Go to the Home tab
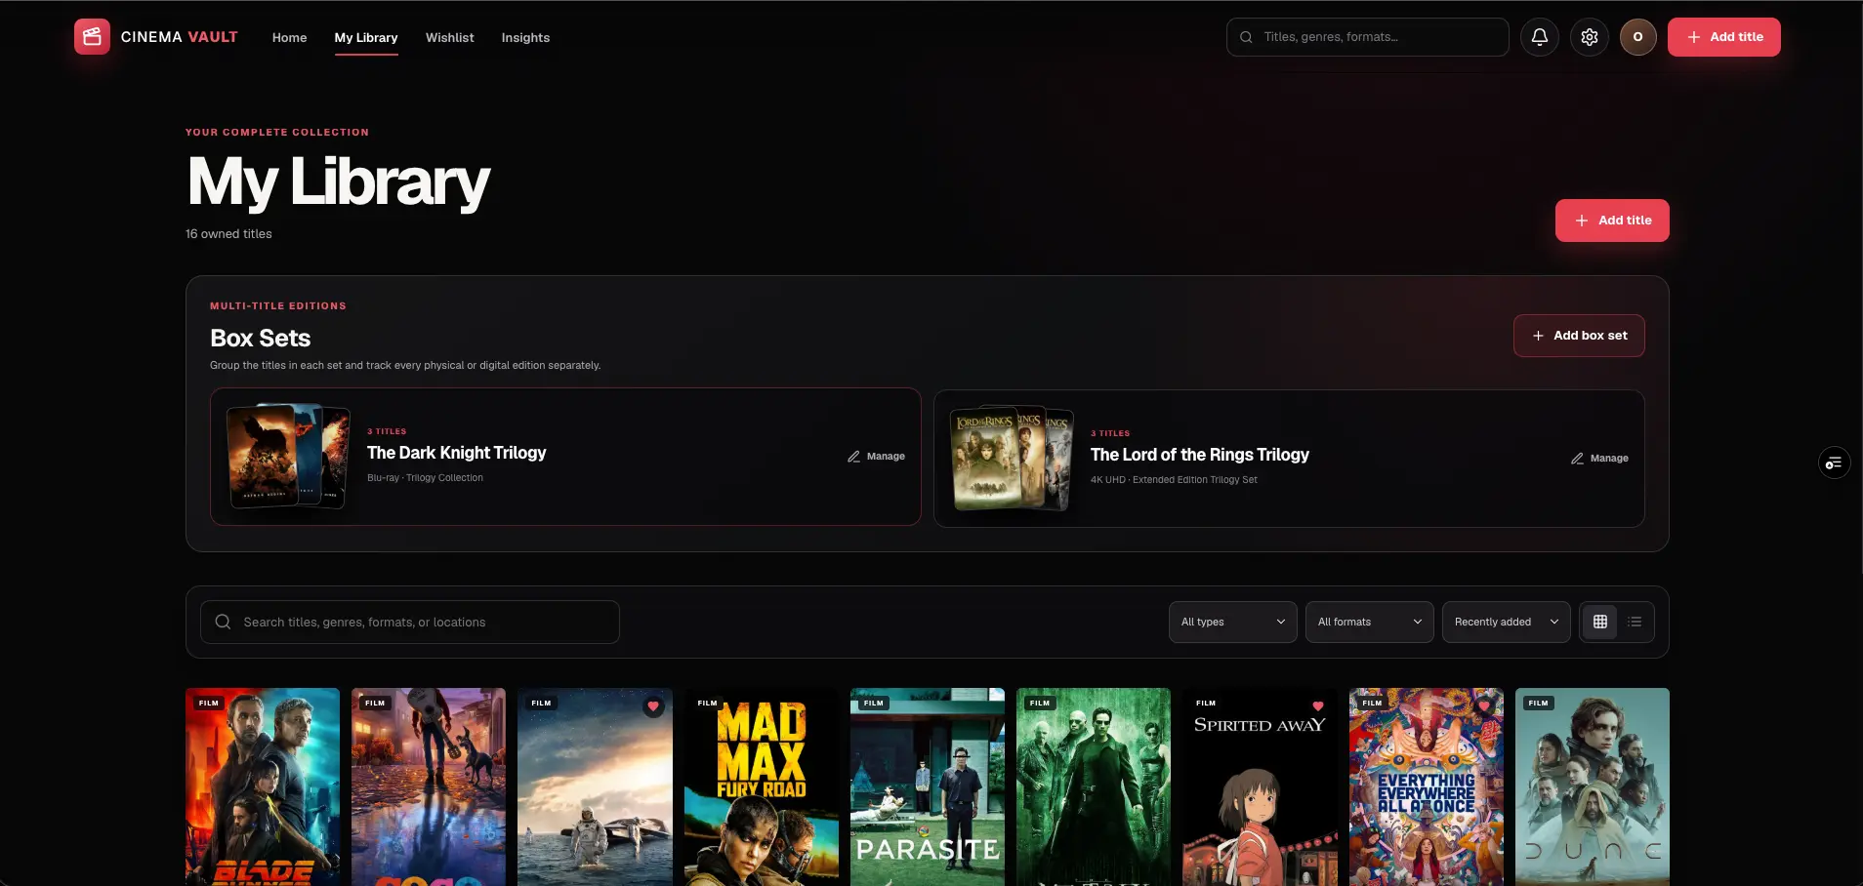Screen dimensions: 1863x886 [x=289, y=37]
